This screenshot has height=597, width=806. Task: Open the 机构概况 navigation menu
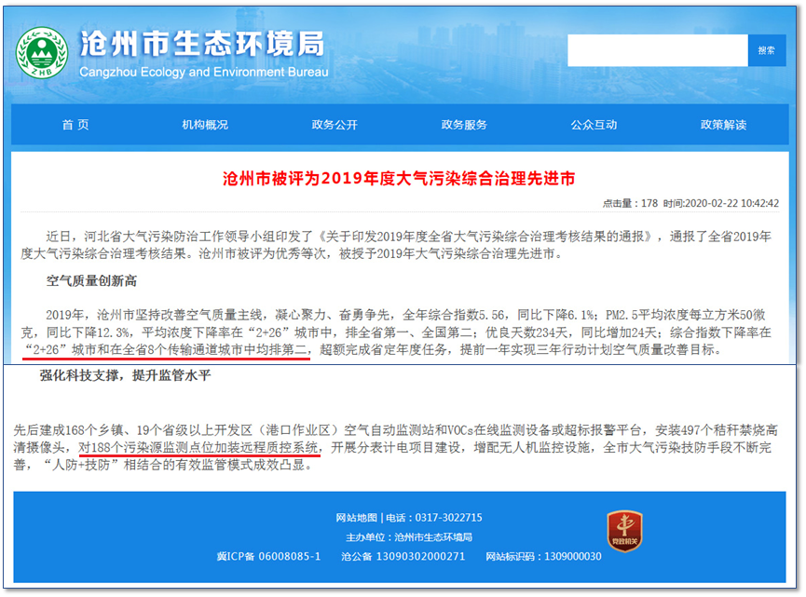pos(205,125)
